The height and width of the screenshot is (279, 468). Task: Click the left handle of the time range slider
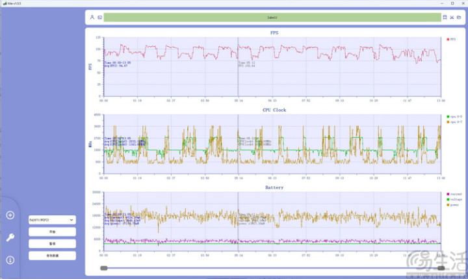103,268
